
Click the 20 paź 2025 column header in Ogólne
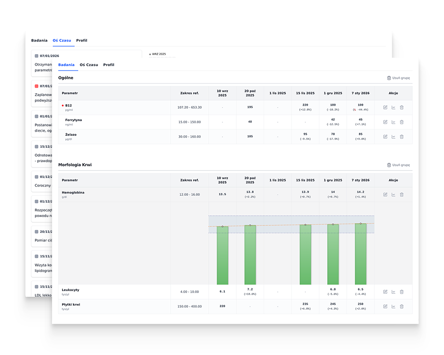[x=250, y=93]
